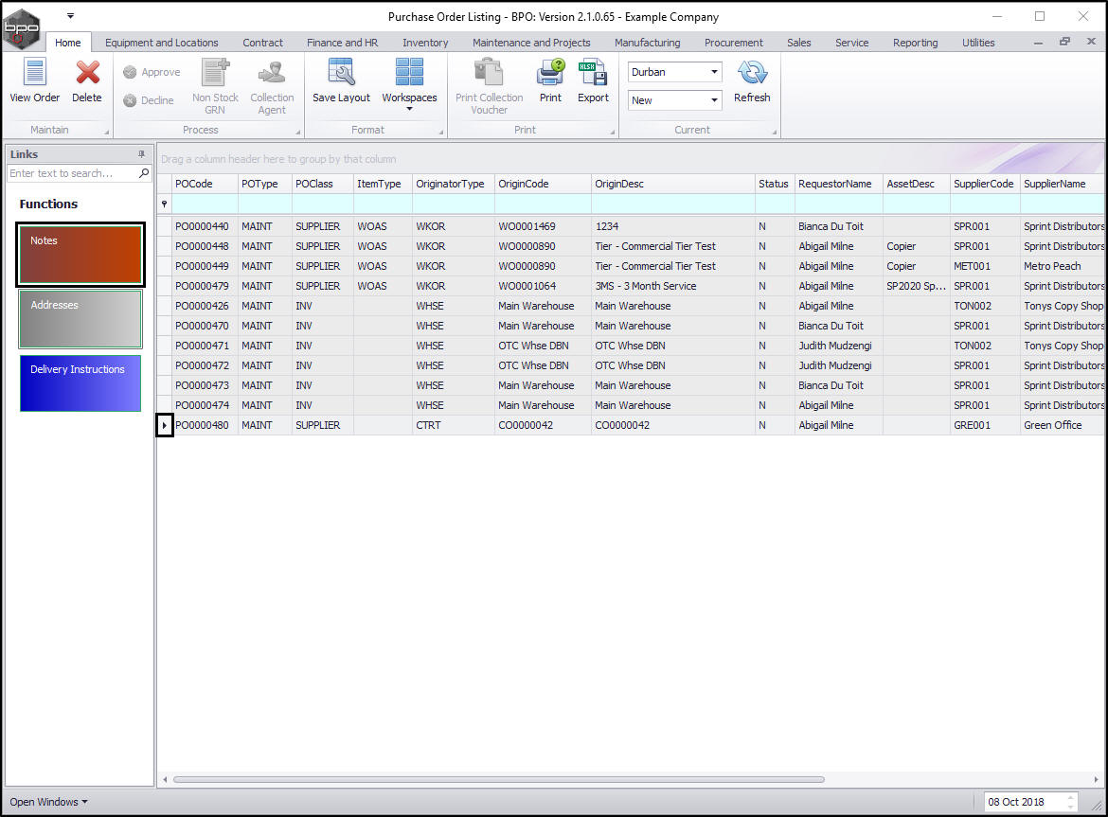Click the Export to Excel icon
1108x817 pixels.
coord(593,73)
